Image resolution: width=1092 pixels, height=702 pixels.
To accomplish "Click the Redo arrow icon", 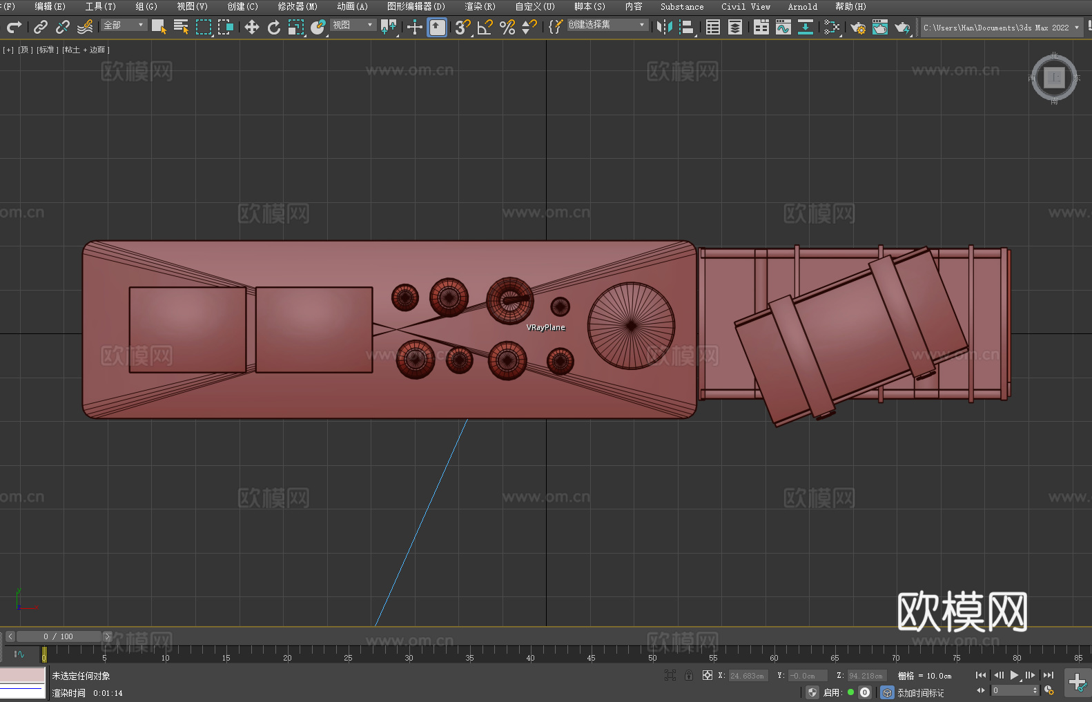I will 14,27.
